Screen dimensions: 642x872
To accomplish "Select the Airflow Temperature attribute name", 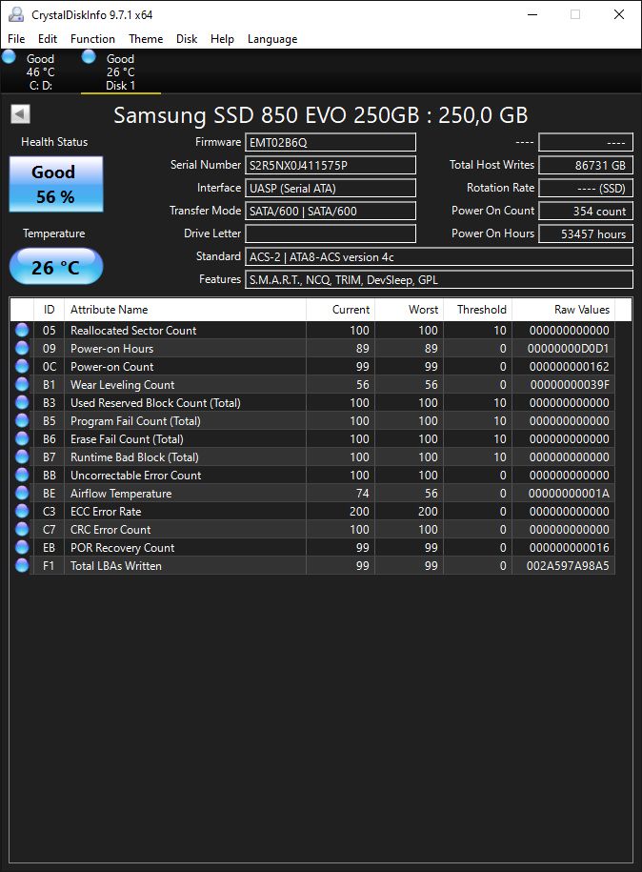I will (121, 494).
